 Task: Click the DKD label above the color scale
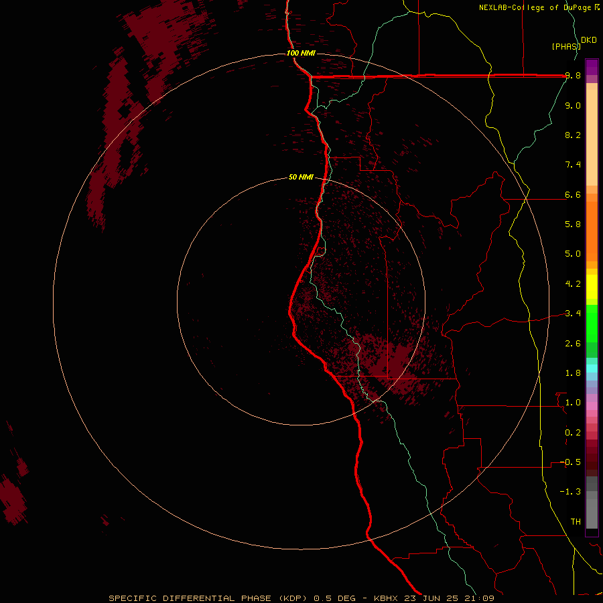coord(589,40)
